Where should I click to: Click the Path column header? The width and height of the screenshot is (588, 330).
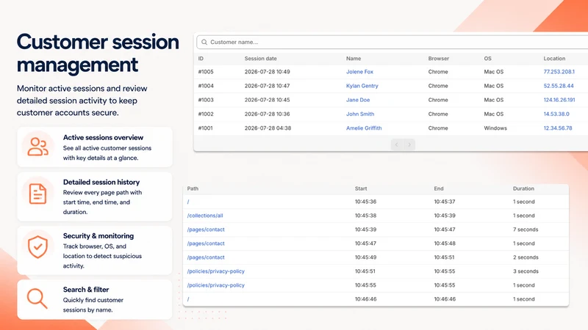193,188
